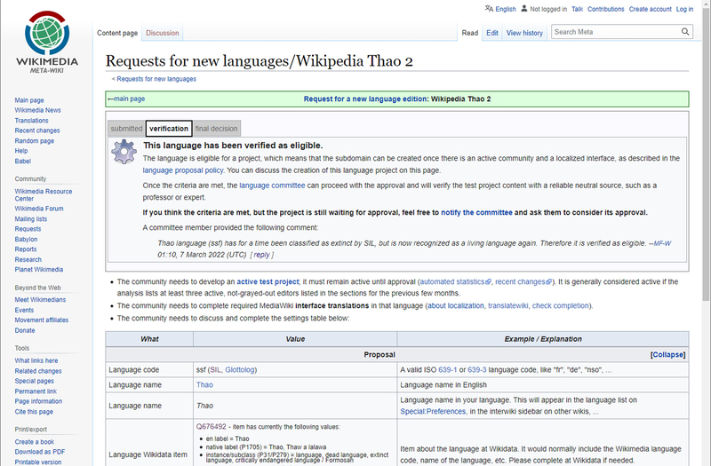711x466 pixels.
Task: Open Mailing lists in sidebar
Action: pos(30,218)
